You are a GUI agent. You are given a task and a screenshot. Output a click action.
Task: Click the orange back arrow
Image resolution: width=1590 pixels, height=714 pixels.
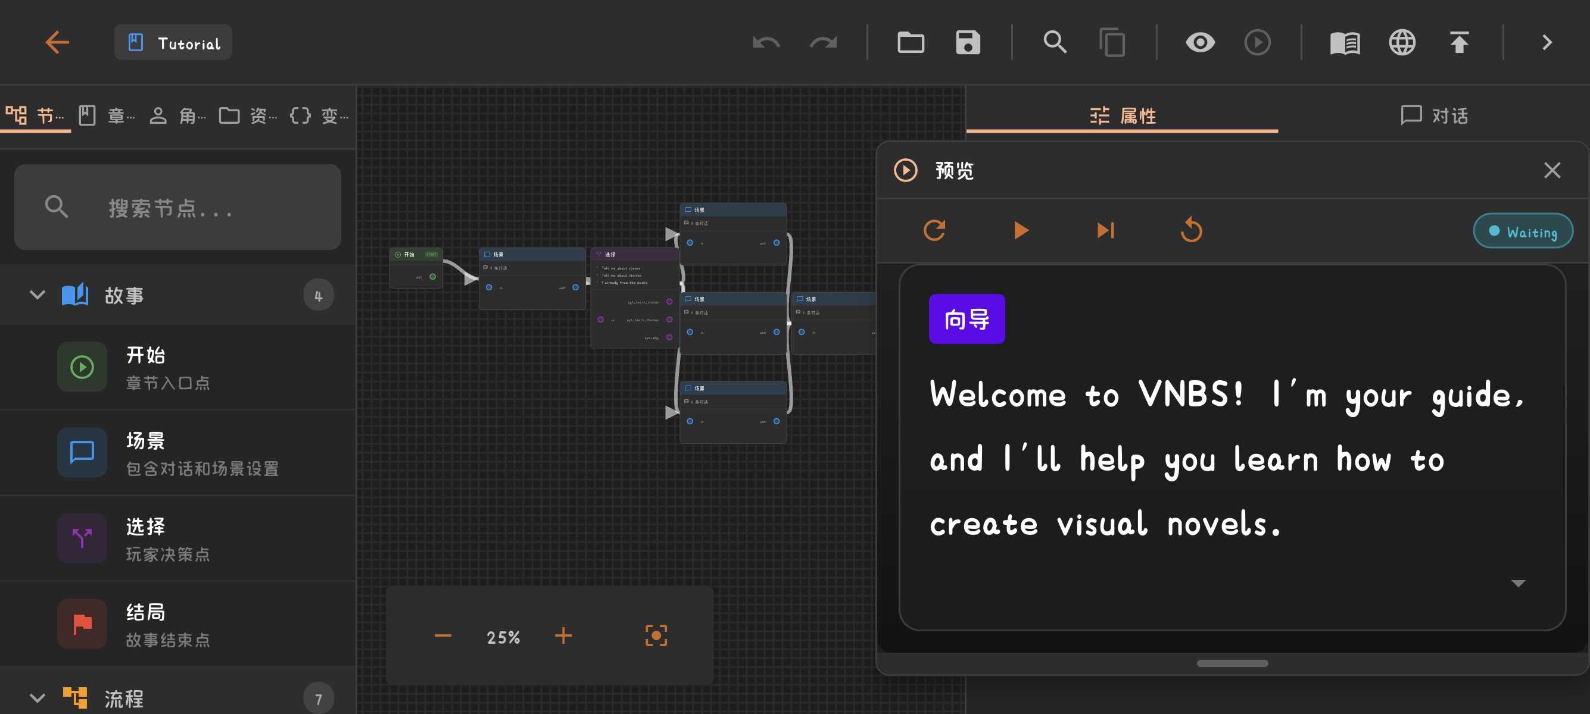57,43
